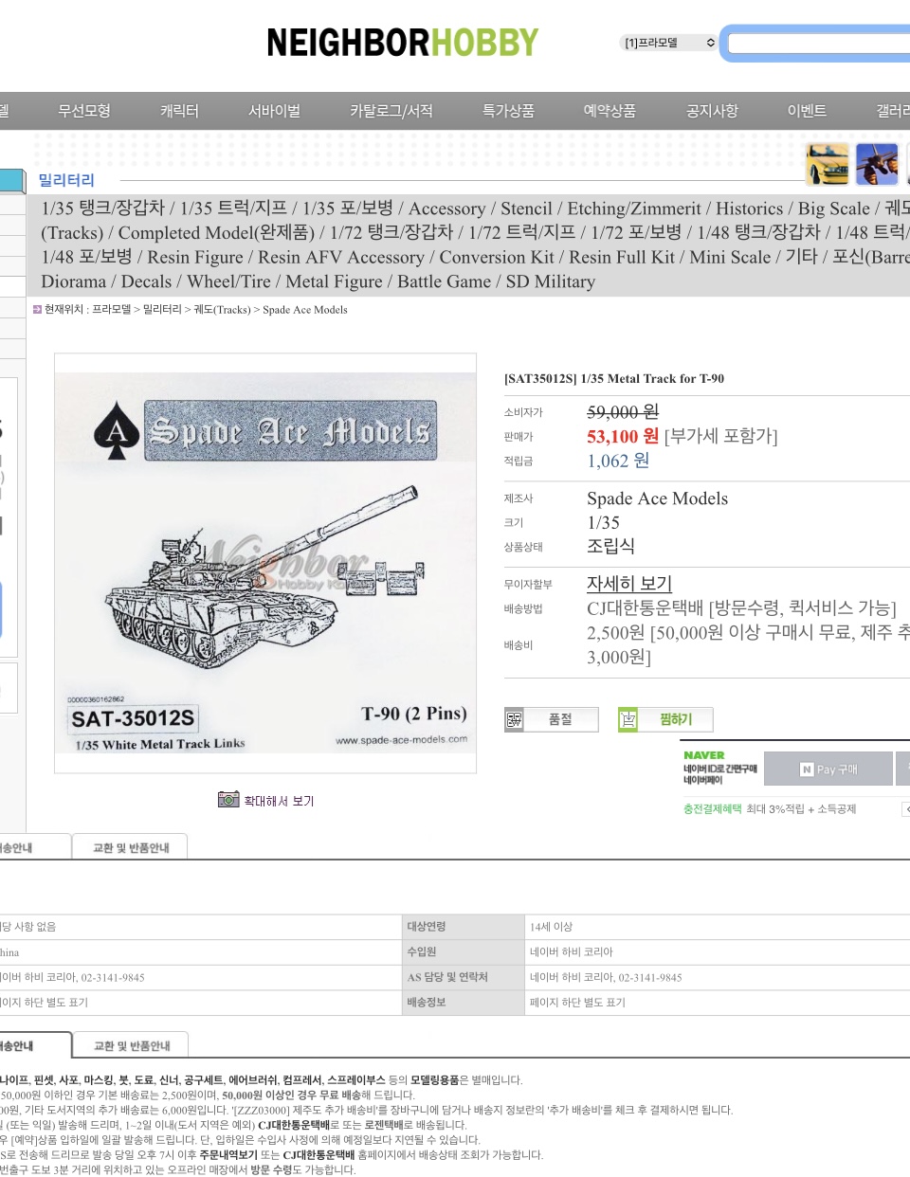Click the 주문내역보기 link in shipping info

[x=228, y=1155]
